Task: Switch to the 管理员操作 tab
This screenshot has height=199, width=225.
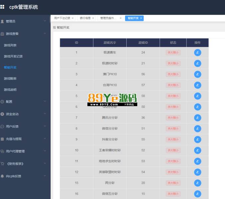Action: (108, 18)
